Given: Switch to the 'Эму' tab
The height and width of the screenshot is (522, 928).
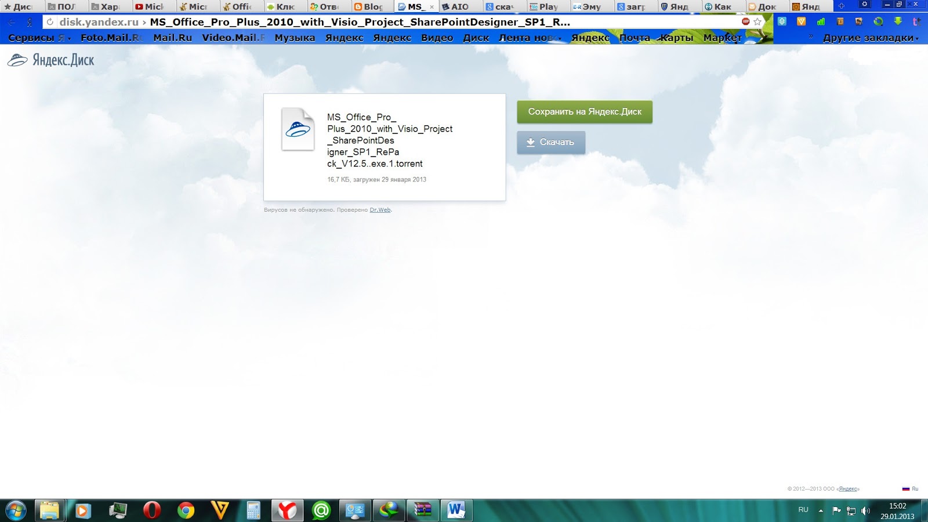Looking at the screenshot, I should pos(591,7).
